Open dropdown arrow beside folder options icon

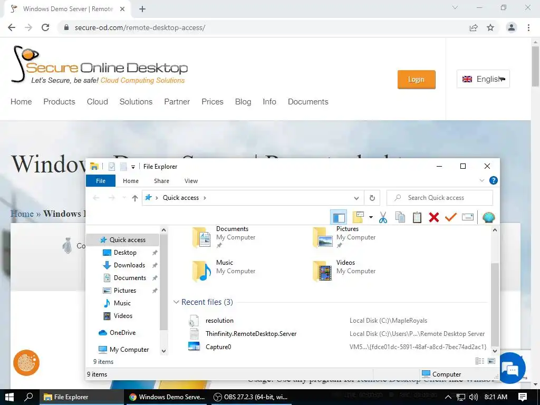371,217
